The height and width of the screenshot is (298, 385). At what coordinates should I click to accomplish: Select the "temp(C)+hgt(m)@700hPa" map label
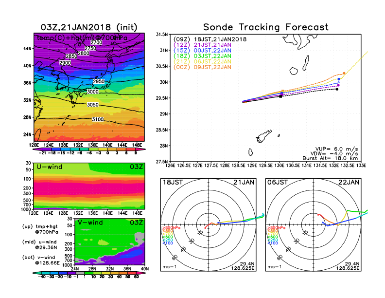click(82, 37)
